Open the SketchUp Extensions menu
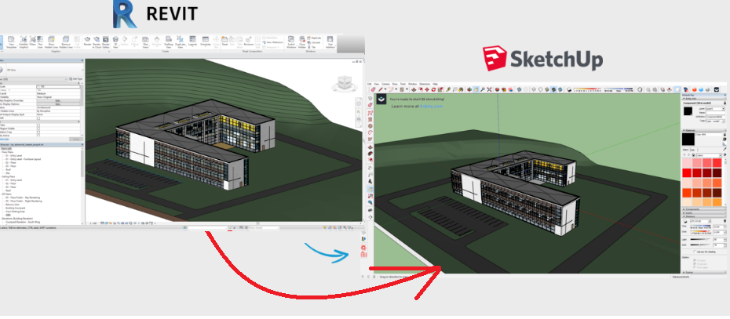This screenshot has width=730, height=319. tap(425, 84)
